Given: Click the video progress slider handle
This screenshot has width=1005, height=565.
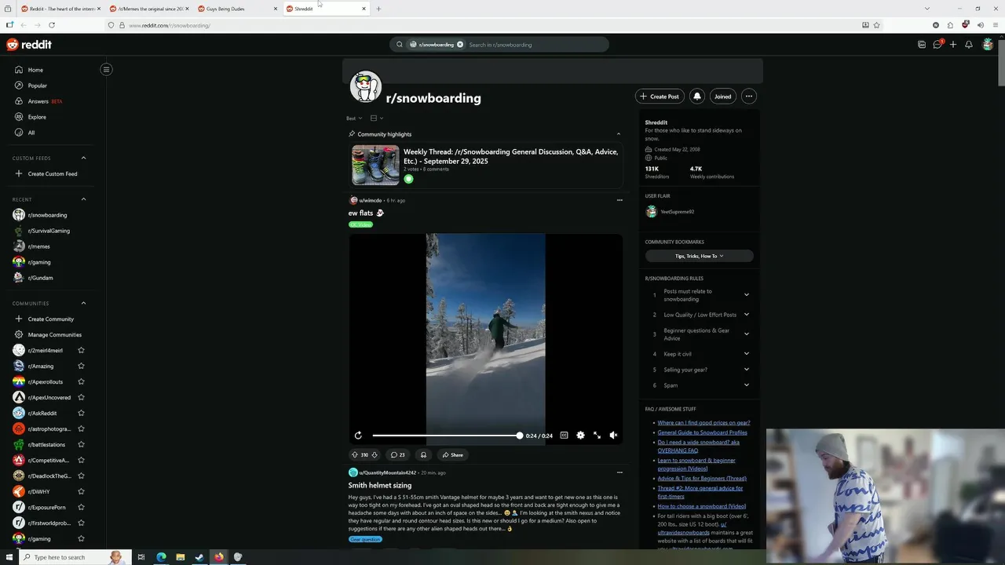Looking at the screenshot, I should 519,436.
